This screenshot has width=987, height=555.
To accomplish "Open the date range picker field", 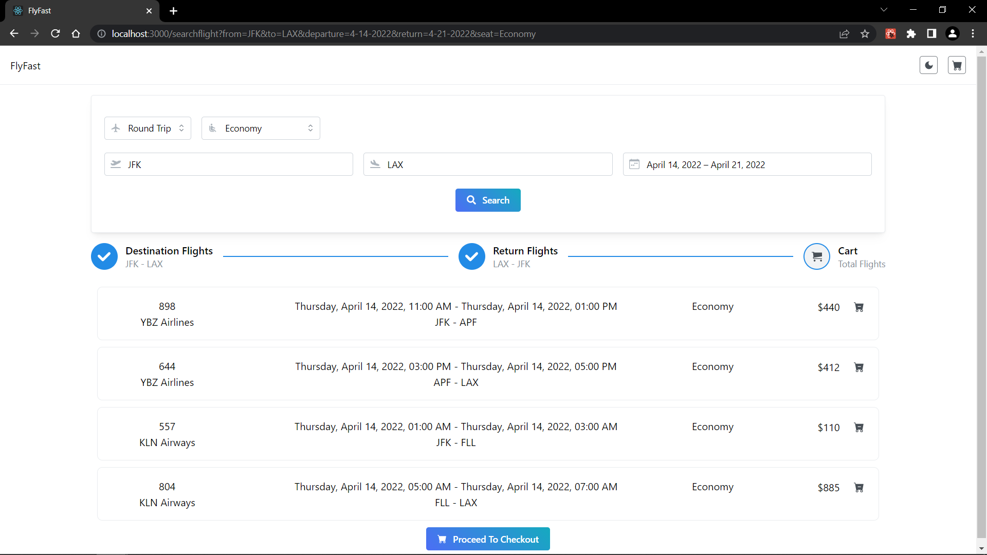I will tap(746, 164).
